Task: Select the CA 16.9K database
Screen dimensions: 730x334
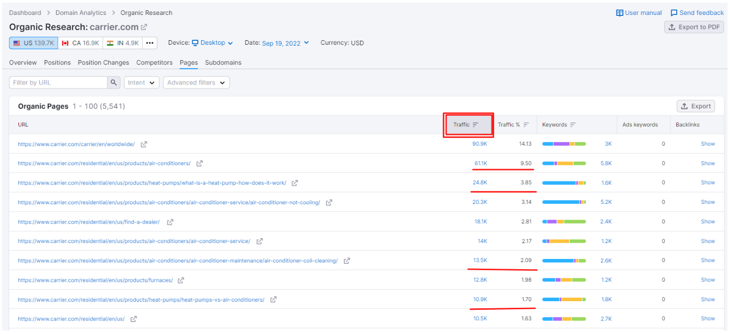Action: point(81,43)
